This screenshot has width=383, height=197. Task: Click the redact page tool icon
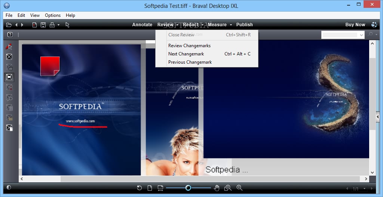click(x=9, y=127)
